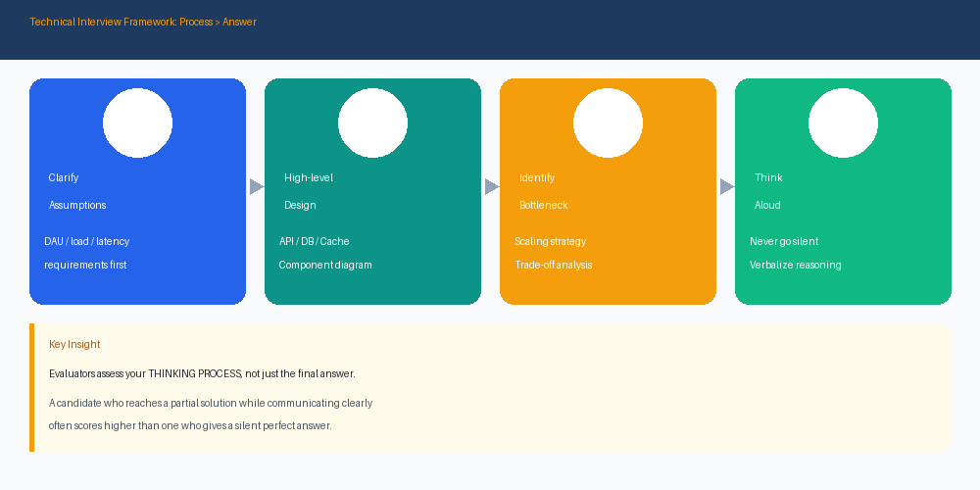980x490 pixels.
Task: Select the Technical Interview Framework header title
Action: 143,22
